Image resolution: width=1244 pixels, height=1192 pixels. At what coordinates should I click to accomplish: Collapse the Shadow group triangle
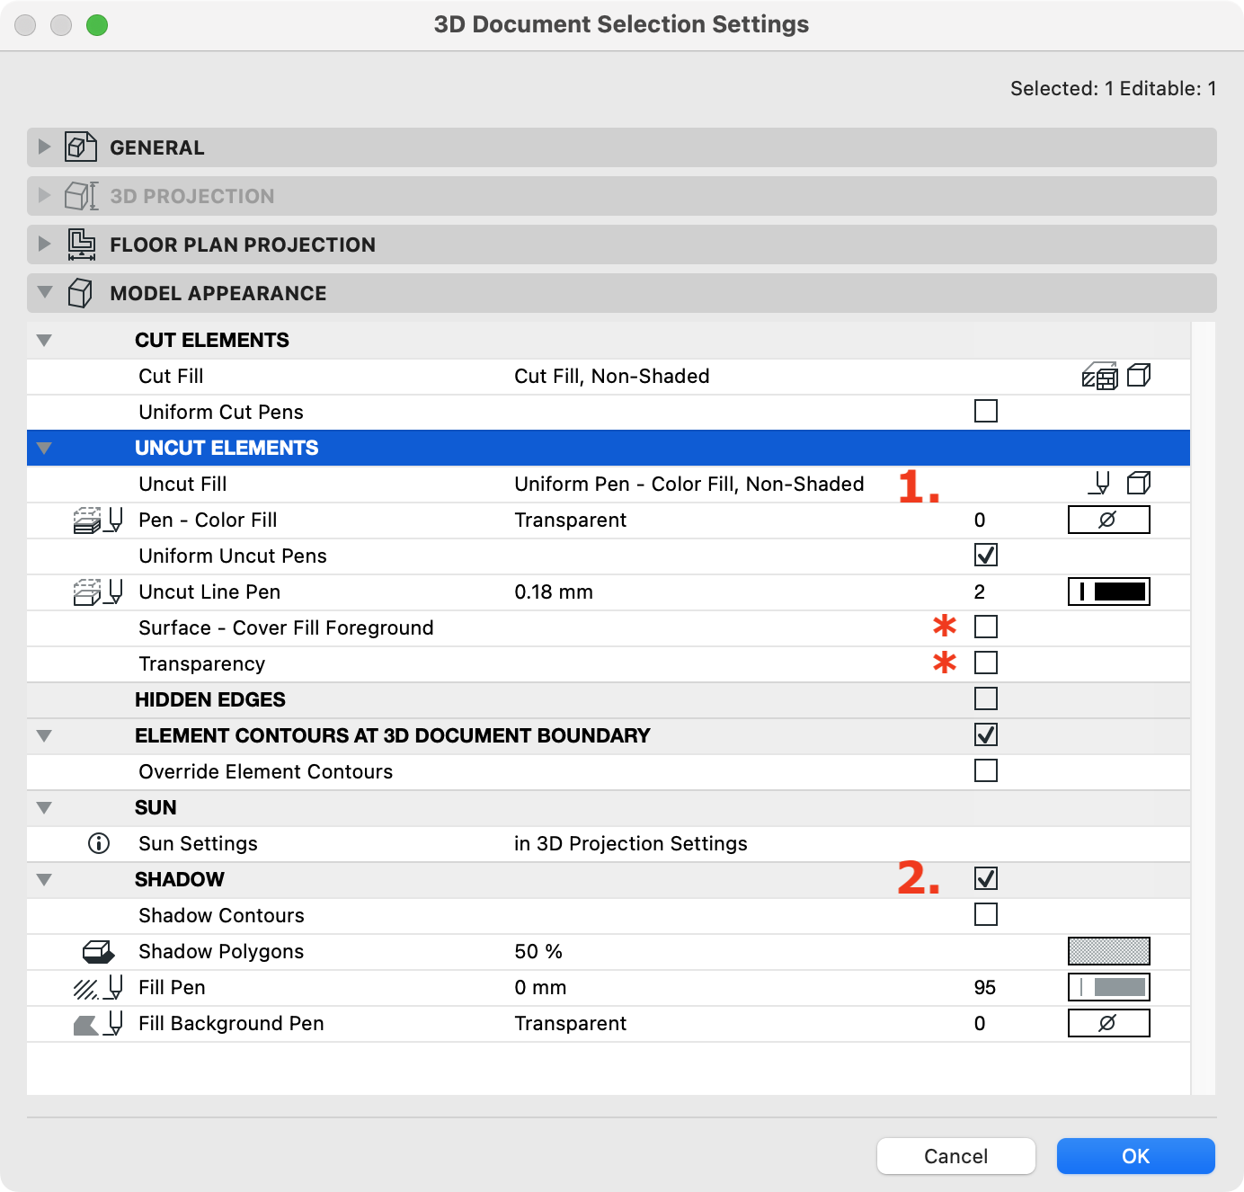[x=44, y=879]
